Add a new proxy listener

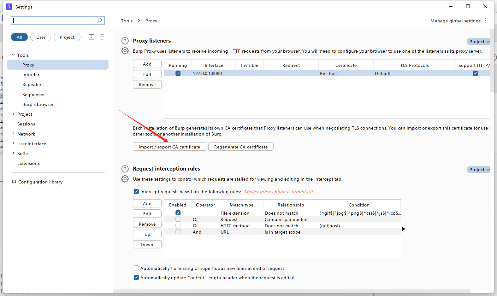click(x=147, y=64)
